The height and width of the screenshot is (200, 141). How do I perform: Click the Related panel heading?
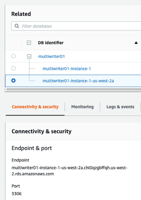(21, 14)
